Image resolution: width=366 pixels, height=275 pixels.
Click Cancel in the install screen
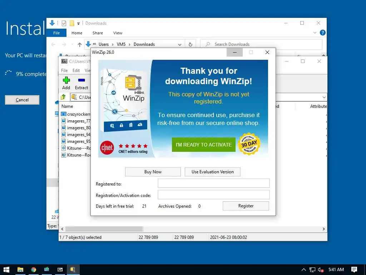tap(22, 100)
